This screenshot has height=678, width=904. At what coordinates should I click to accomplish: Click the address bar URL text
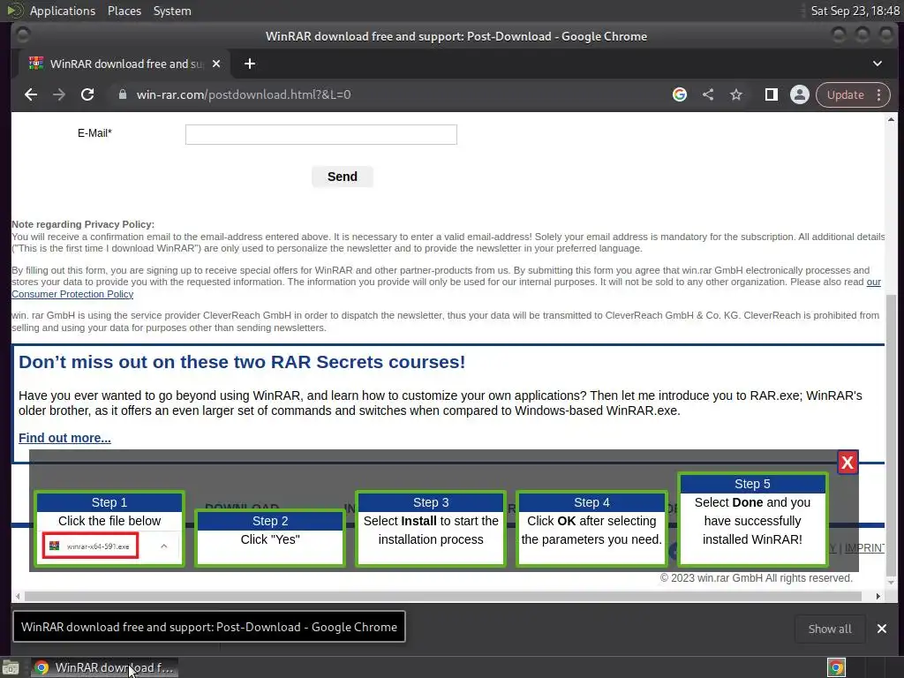click(244, 94)
